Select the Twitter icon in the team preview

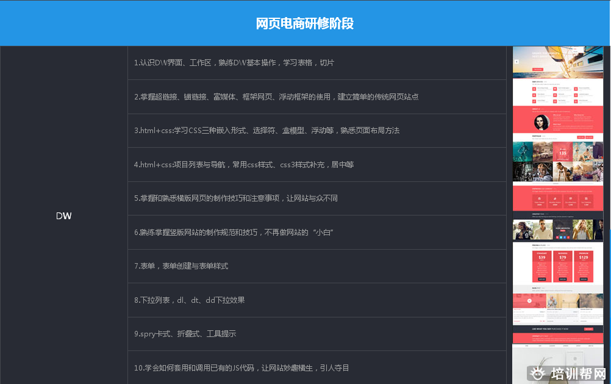(x=562, y=237)
